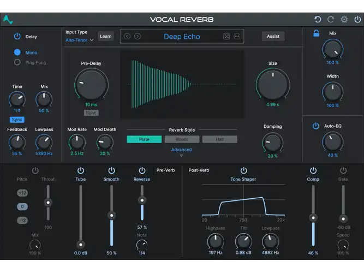This screenshot has width=364, height=273.
Task: Enable the Gate power button
Action: [x=343, y=170]
